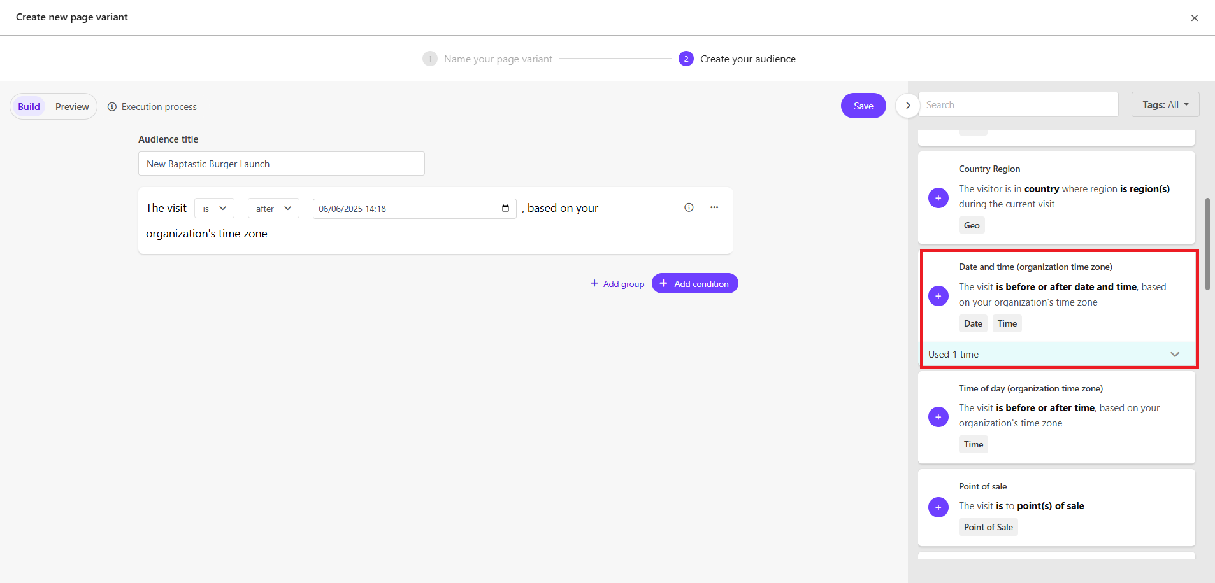Add Time of day condition via plus icon
Image resolution: width=1215 pixels, height=583 pixels.
pos(938,417)
